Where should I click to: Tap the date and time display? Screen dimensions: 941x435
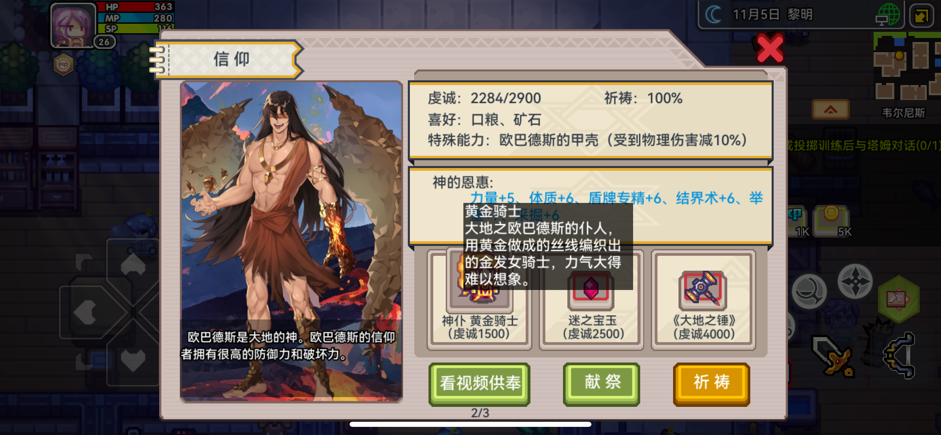pos(773,15)
